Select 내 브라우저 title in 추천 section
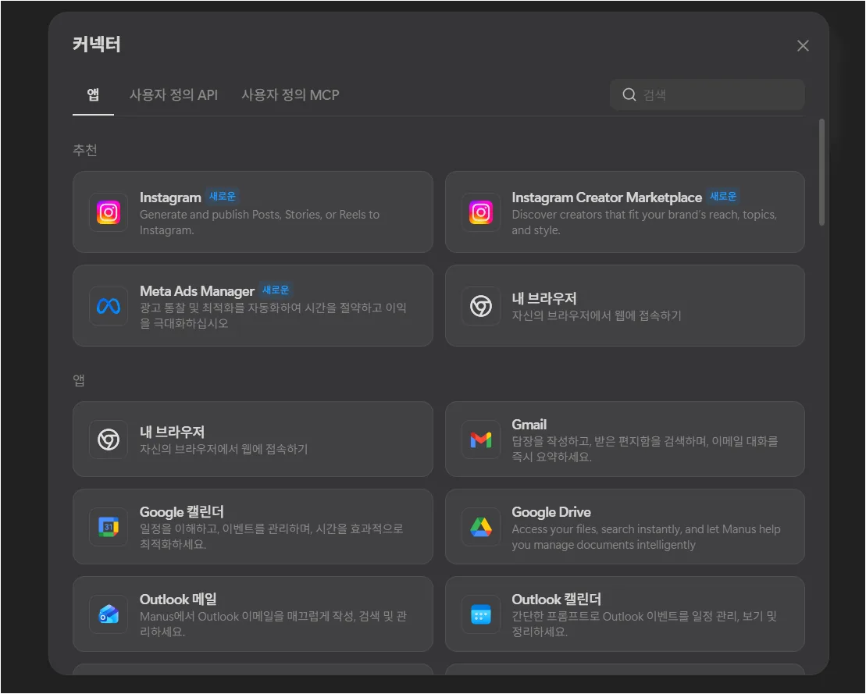Image resolution: width=866 pixels, height=694 pixels. click(x=544, y=299)
